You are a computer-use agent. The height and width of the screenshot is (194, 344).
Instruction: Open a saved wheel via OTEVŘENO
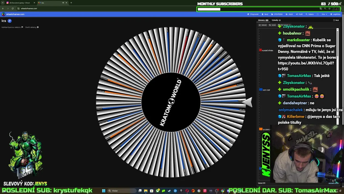click(x=277, y=14)
